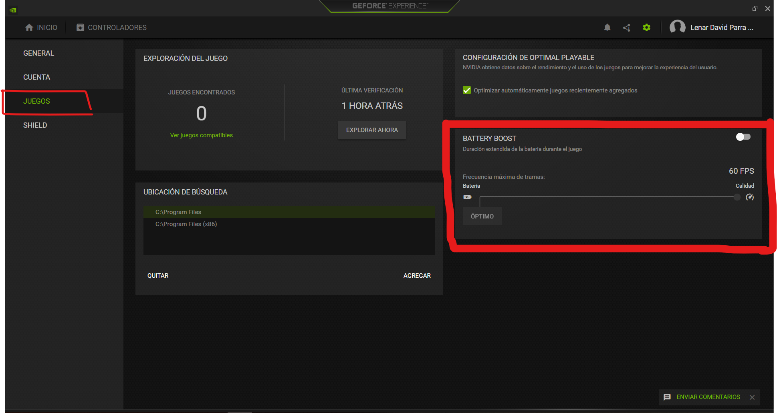Image resolution: width=777 pixels, height=413 pixels.
Task: Restore down the GeForce Experience window
Action: point(755,8)
